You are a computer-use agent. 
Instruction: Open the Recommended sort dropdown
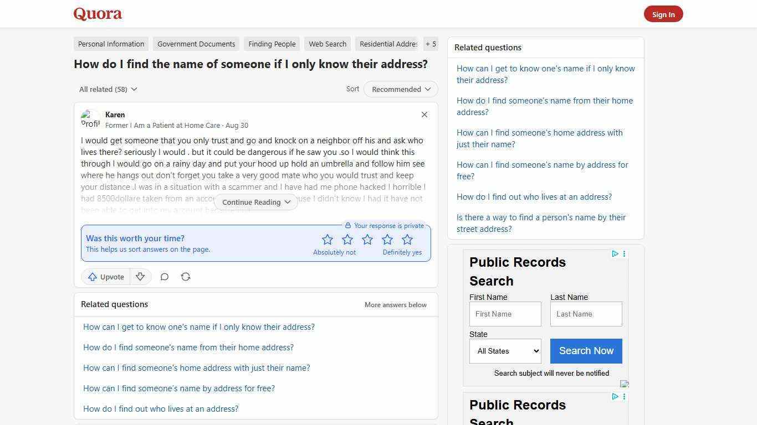(x=400, y=89)
